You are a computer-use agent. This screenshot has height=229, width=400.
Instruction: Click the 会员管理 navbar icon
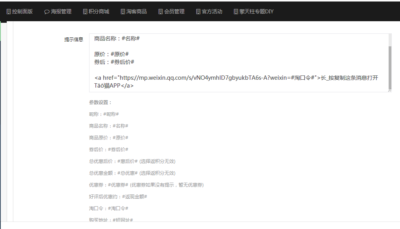161,12
